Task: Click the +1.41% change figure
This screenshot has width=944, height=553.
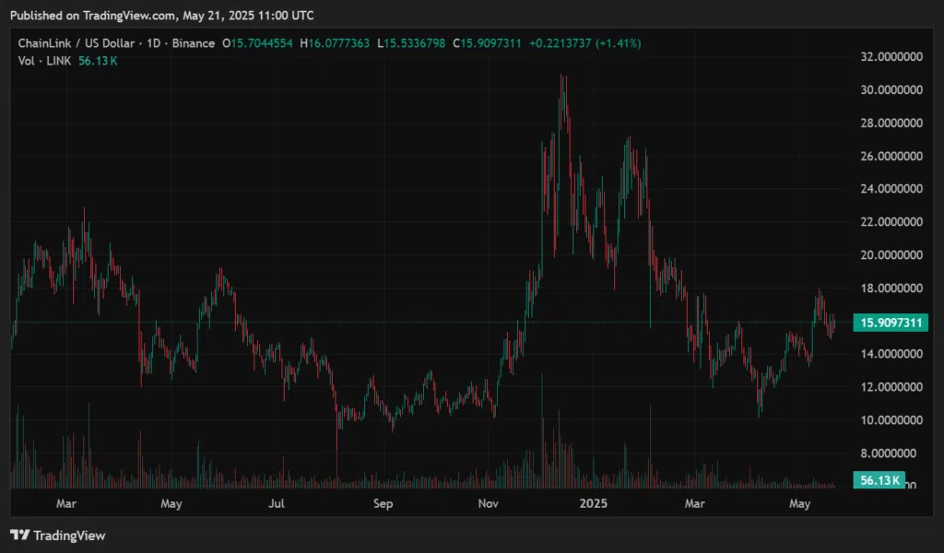Action: click(x=616, y=43)
